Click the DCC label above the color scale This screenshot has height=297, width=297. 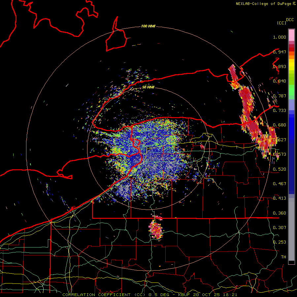(290, 20)
